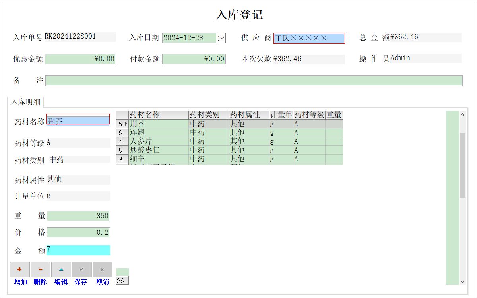
Task: Click the 荆芥 cell in the grid
Action: (159, 124)
